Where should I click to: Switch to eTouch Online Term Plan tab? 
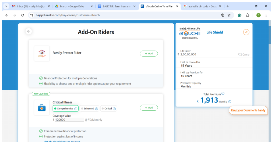pos(159,6)
